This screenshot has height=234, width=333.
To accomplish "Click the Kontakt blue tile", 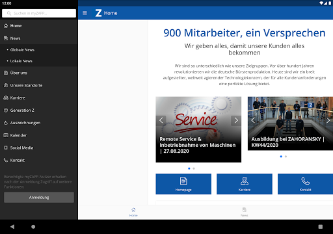I will tap(305, 184).
